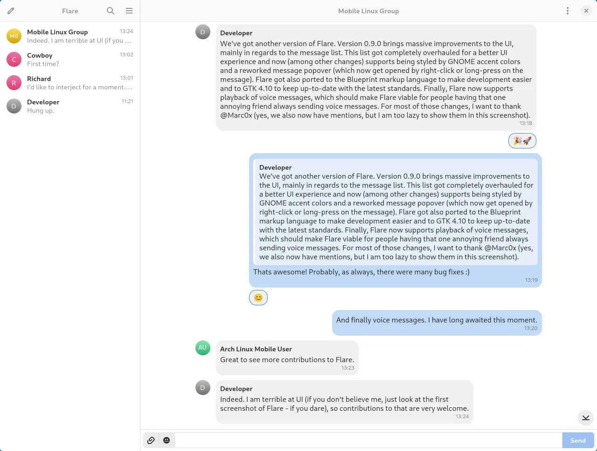
Task: Close the window with the X button
Action: pyautogui.click(x=586, y=11)
